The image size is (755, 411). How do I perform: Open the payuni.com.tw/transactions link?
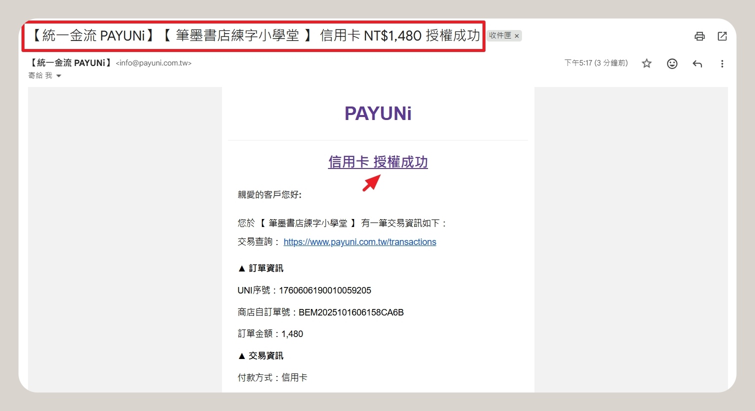coord(359,242)
